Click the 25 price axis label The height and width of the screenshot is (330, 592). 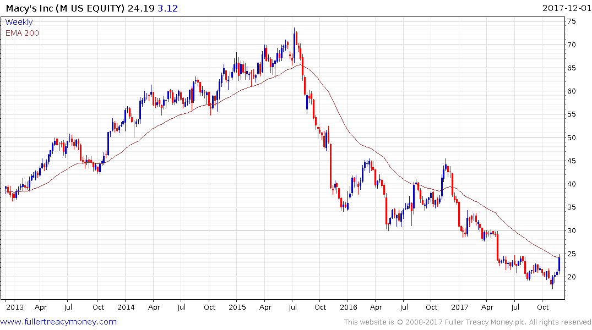(x=572, y=254)
